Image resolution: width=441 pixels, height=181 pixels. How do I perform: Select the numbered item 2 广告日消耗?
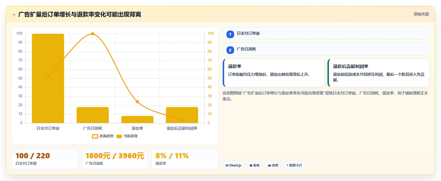[x=326, y=49]
